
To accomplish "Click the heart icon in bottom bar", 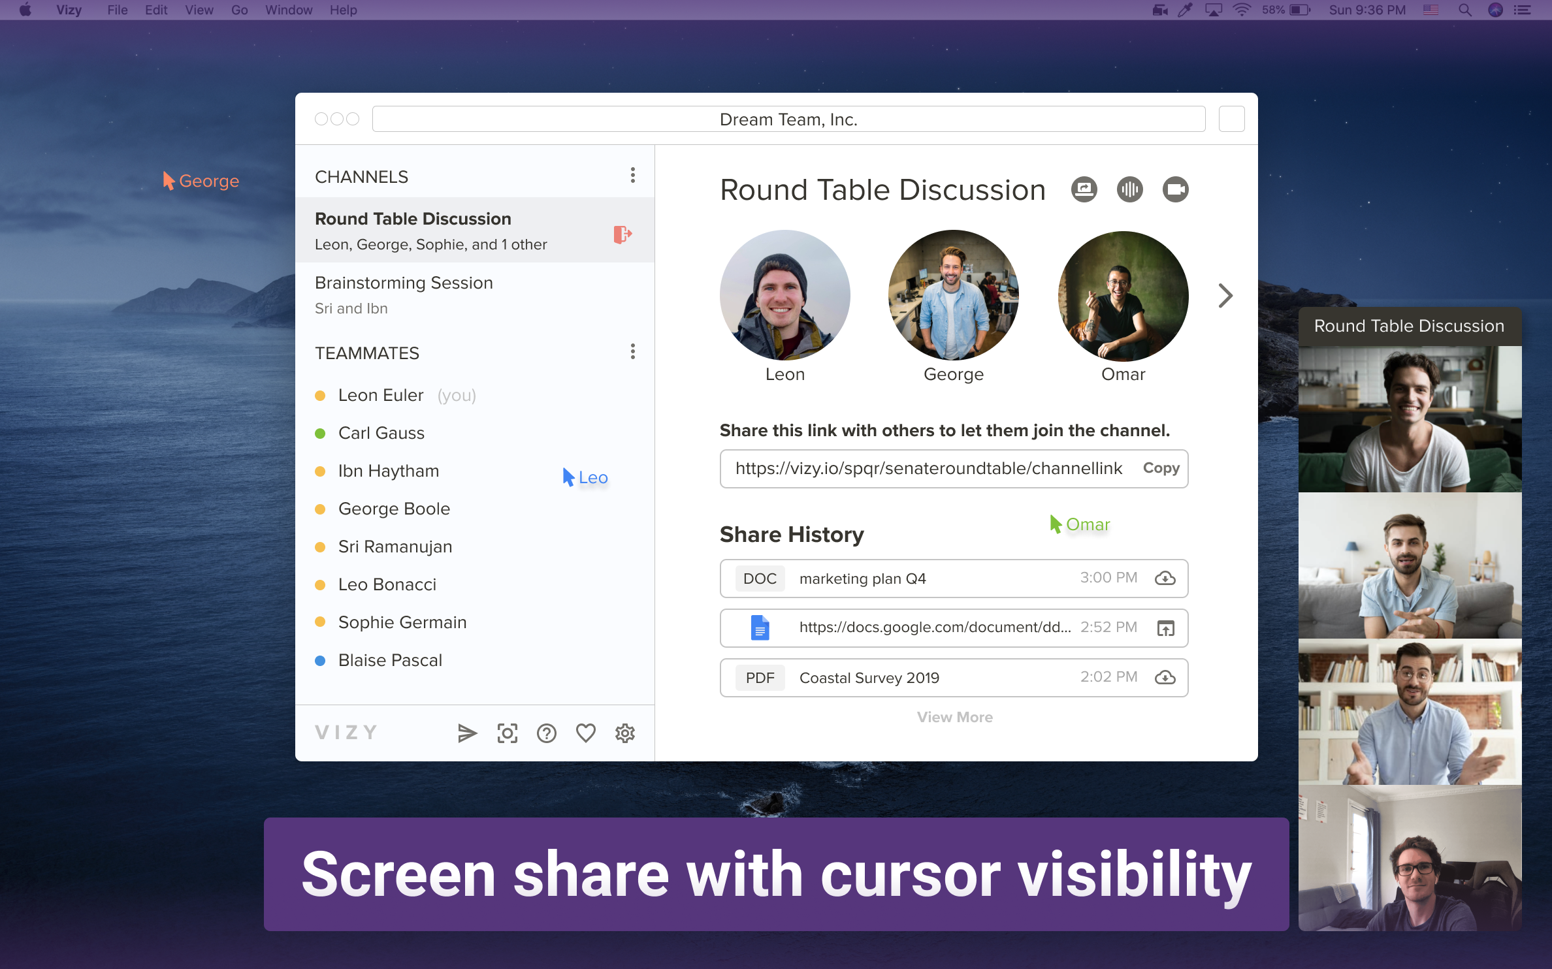I will coord(585,733).
